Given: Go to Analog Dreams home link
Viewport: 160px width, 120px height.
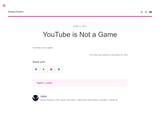Looking at the screenshot, I should click(16, 12).
